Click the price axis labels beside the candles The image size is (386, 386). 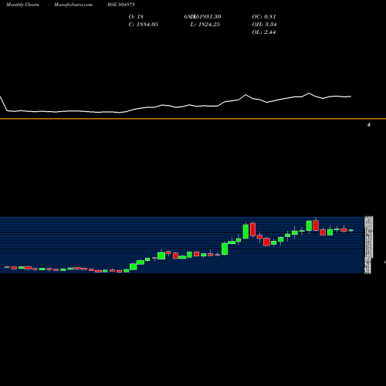point(368,245)
